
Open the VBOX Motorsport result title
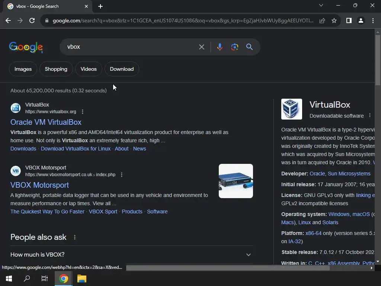[39, 185]
